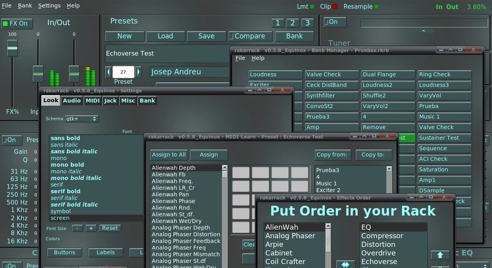Toggle the FX On switch
492x268 pixels.
tap(17, 23)
